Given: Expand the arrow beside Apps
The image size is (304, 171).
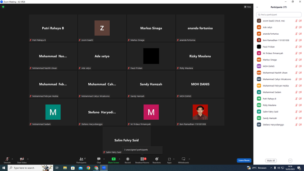Looking at the screenshot, I should [174, 159].
